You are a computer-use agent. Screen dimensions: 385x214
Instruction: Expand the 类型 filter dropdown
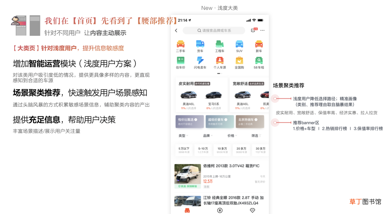click(183, 136)
